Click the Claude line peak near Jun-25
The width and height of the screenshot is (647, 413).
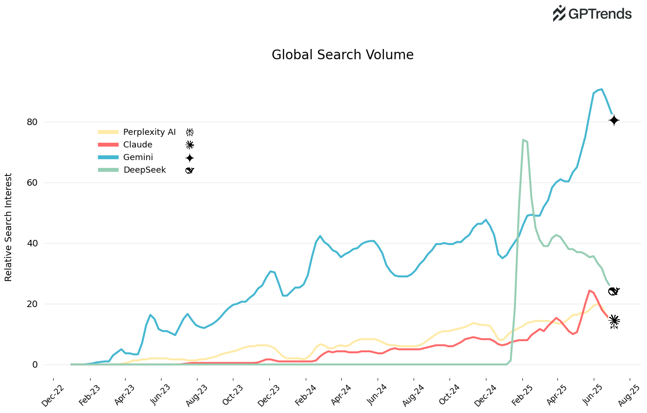click(590, 290)
